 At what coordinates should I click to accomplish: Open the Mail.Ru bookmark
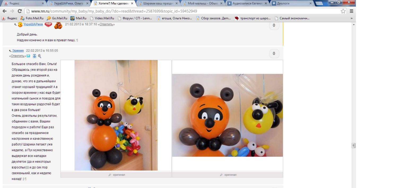[x=78, y=18]
